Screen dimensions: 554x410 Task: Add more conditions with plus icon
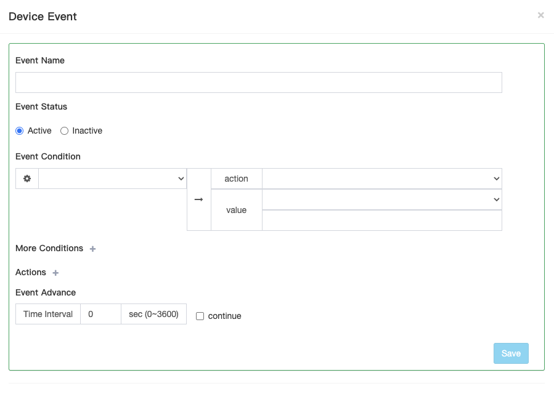point(93,249)
